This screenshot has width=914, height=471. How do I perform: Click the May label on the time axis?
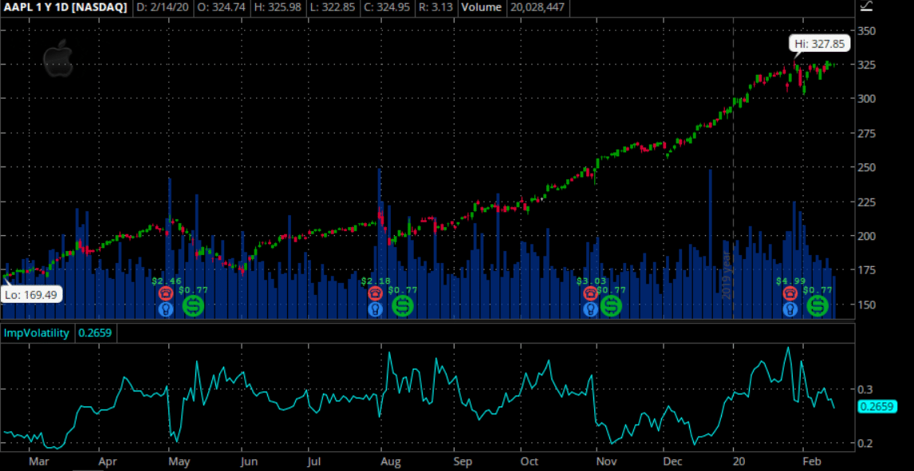coord(179,462)
